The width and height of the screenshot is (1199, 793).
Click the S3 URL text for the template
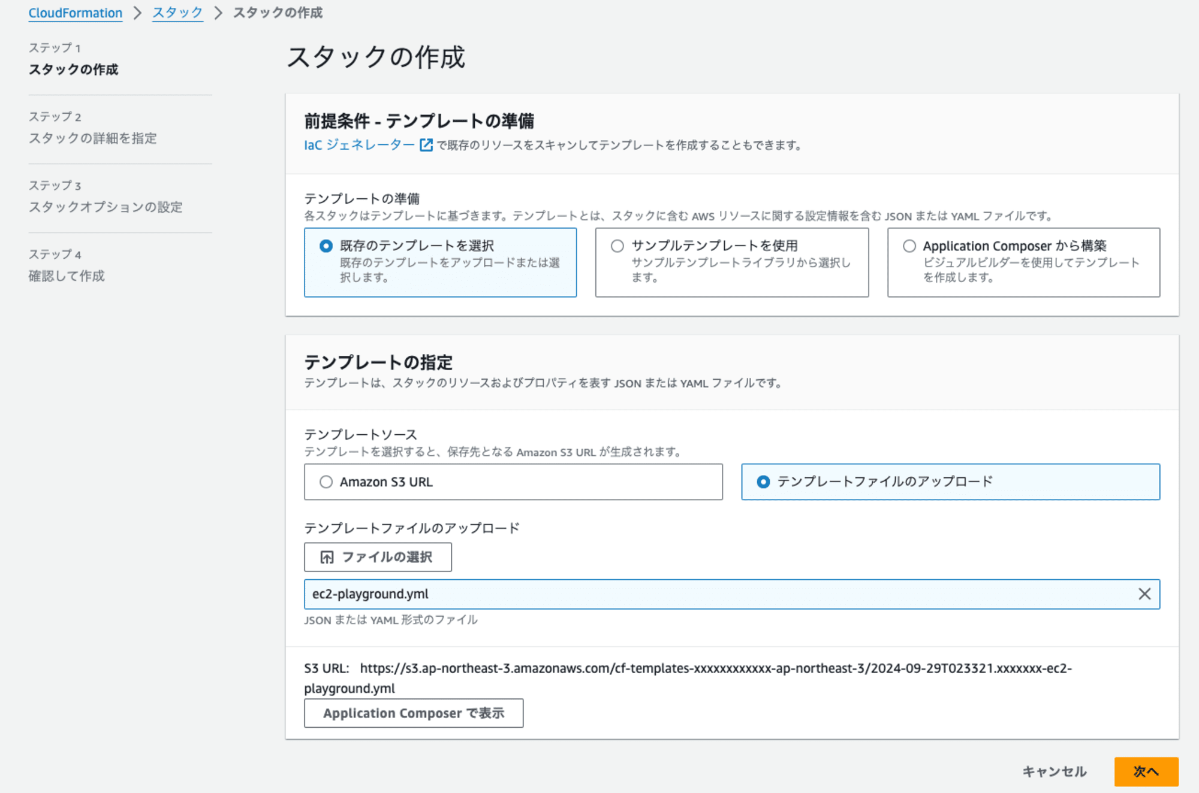pos(688,678)
